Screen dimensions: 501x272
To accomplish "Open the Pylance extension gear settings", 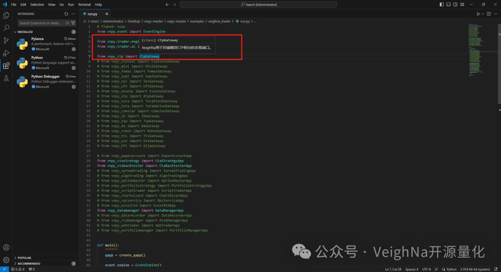I will tap(73, 49).
